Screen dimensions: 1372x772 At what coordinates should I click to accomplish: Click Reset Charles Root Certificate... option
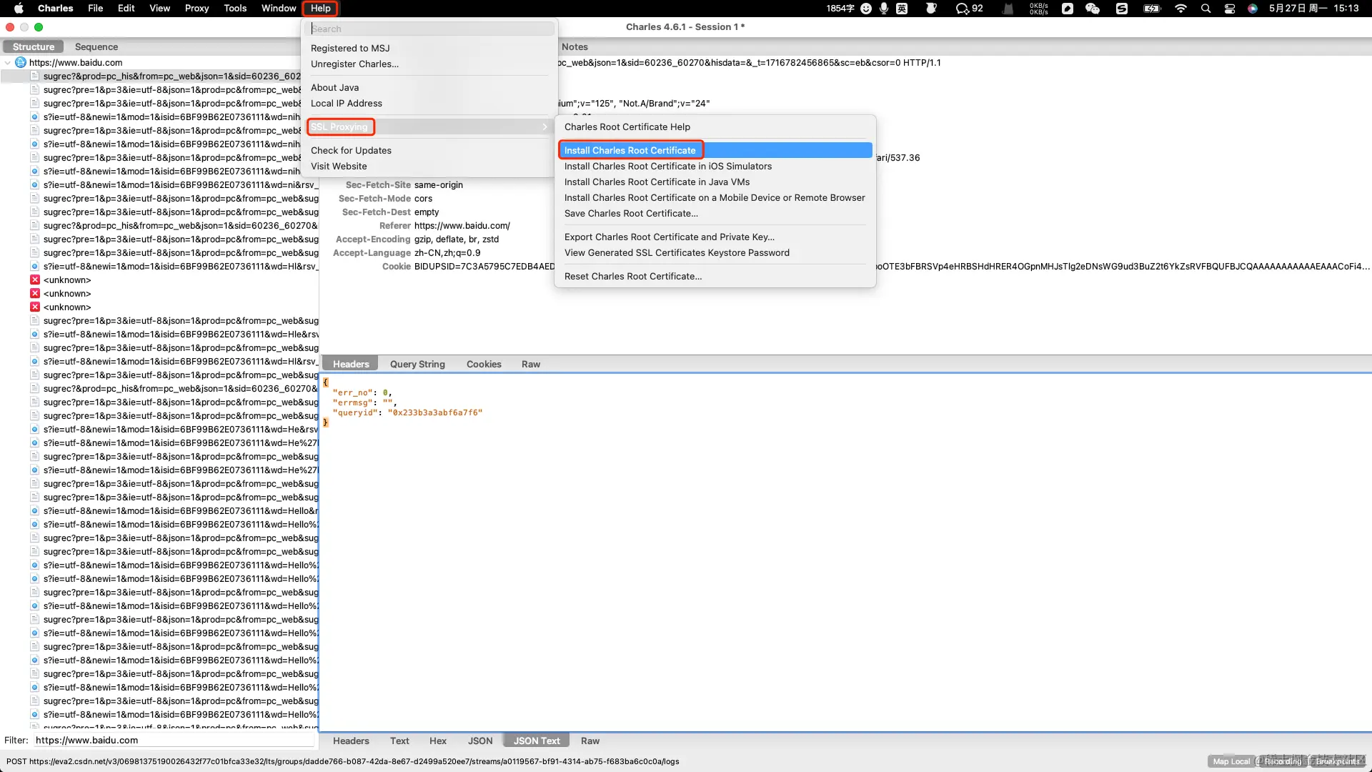(x=632, y=276)
